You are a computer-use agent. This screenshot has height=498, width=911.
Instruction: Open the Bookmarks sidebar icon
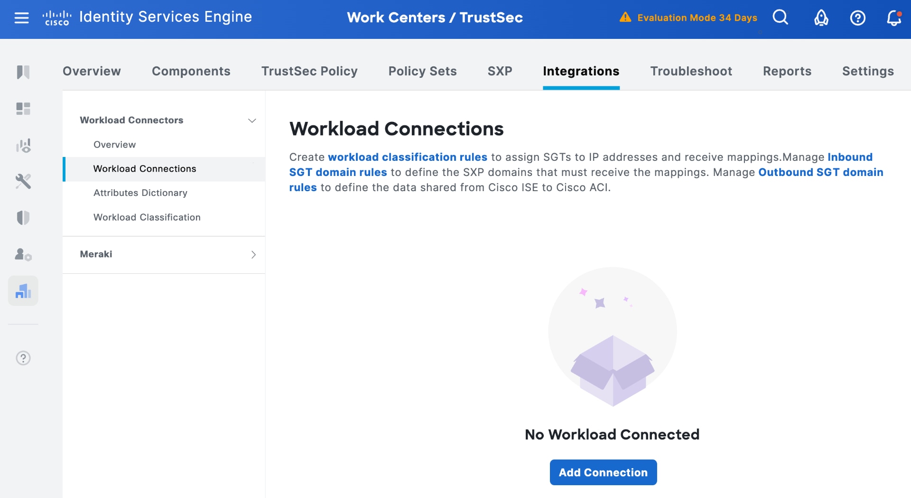point(23,72)
